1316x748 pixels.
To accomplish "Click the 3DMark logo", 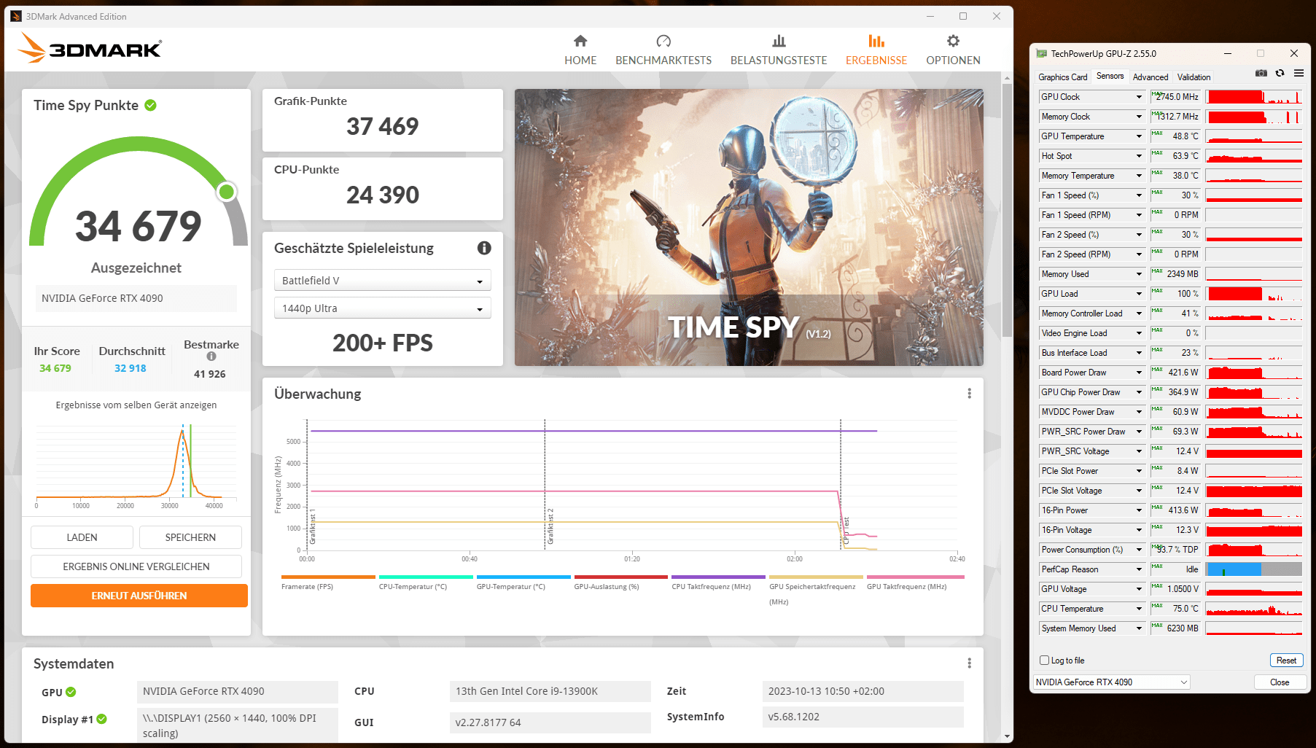I will [x=89, y=48].
